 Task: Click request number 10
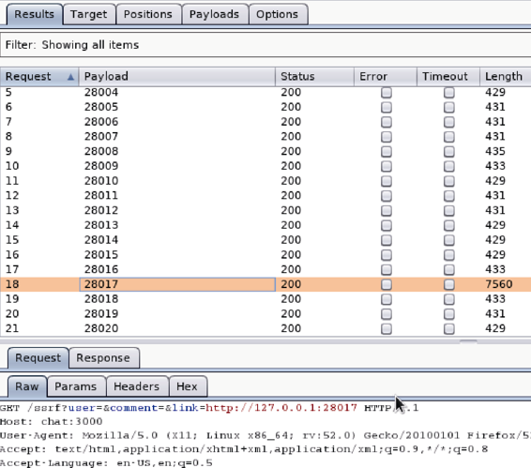[12, 166]
